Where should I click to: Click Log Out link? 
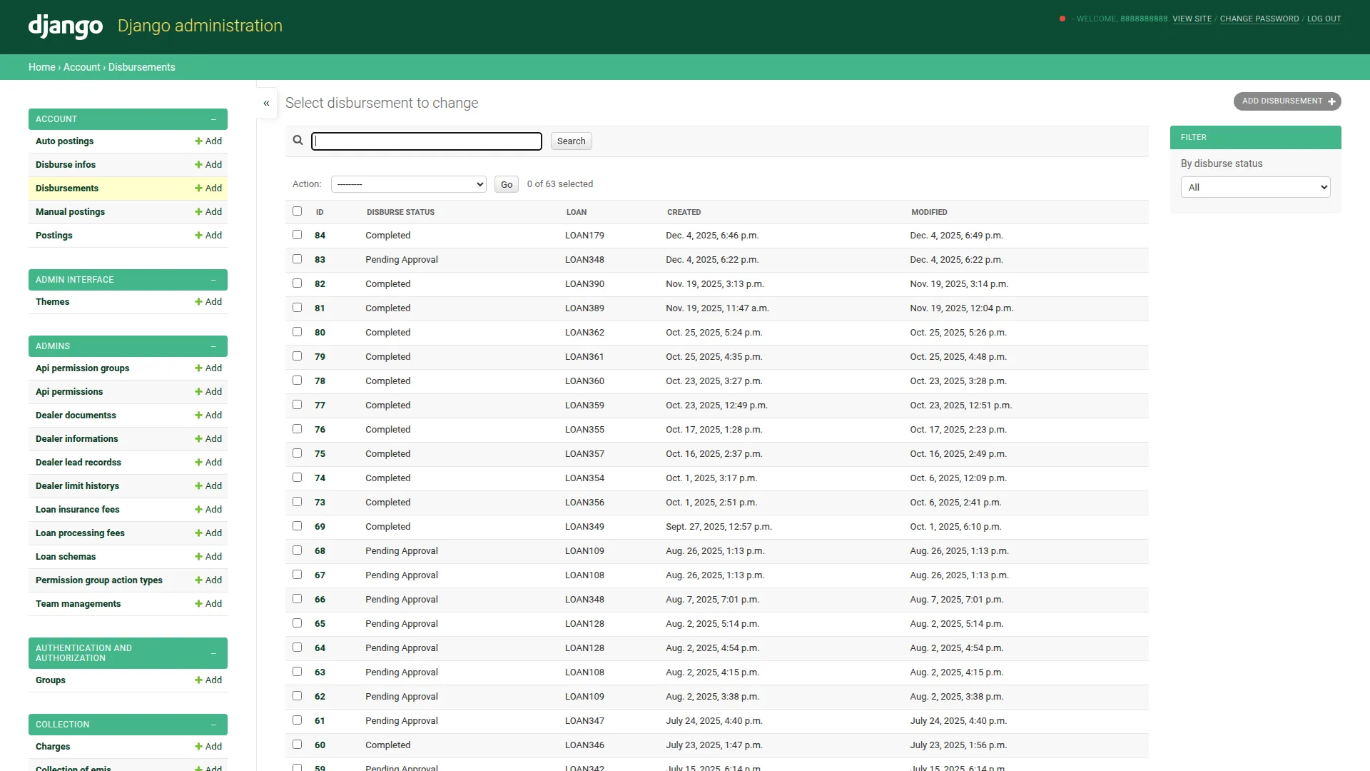tap(1324, 19)
